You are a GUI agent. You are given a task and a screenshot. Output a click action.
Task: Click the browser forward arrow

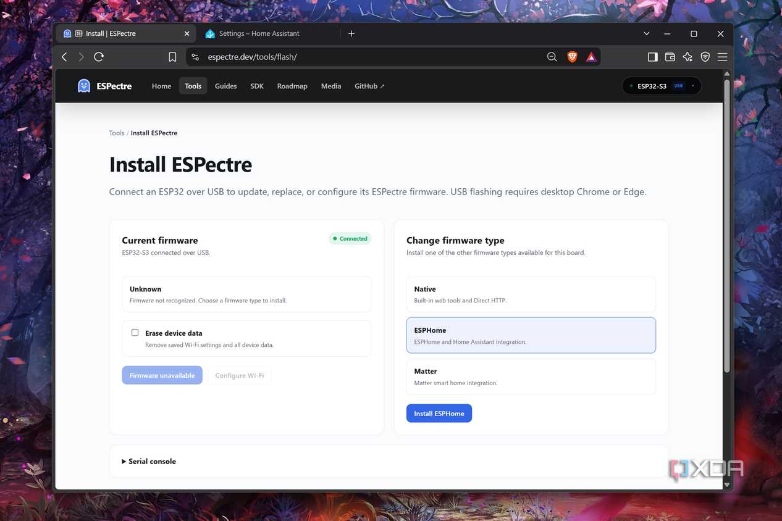click(81, 57)
